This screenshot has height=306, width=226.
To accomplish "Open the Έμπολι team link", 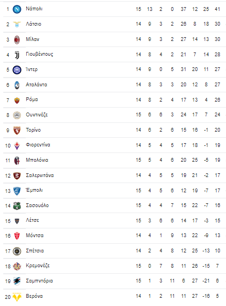I will pos(34,190).
